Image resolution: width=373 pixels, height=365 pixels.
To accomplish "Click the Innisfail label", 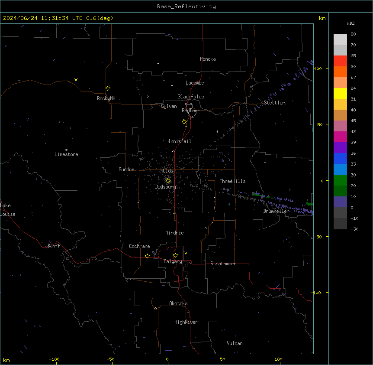I will pos(180,141).
